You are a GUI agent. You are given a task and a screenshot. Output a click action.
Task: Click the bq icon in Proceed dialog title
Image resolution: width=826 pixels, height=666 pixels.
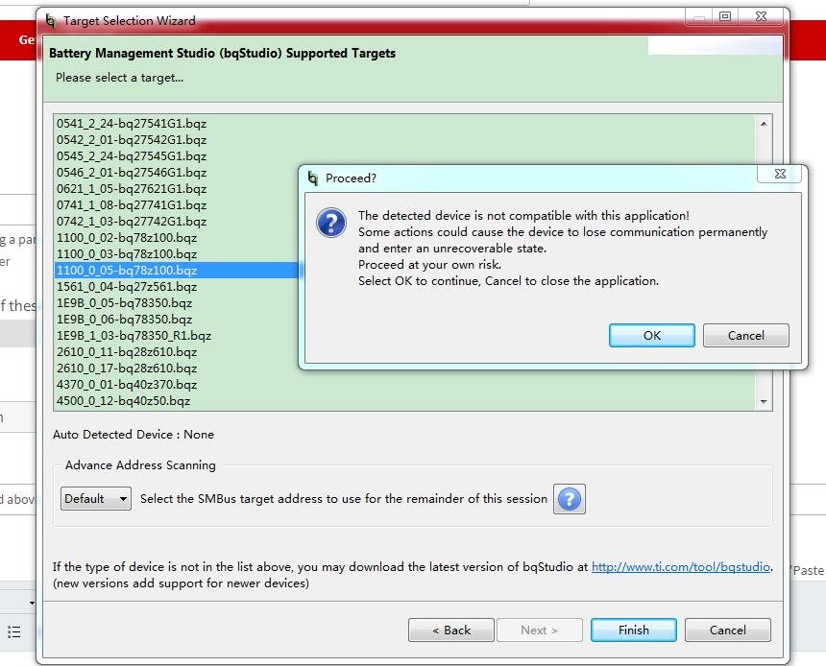(313, 178)
